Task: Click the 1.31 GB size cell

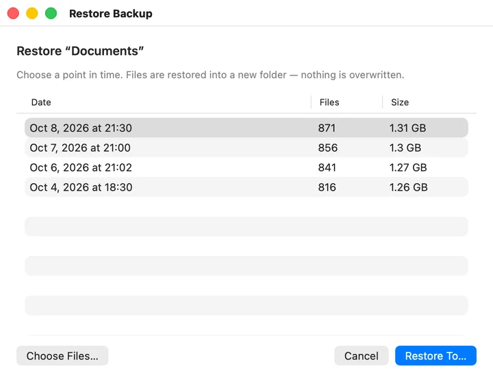Action: pos(408,128)
